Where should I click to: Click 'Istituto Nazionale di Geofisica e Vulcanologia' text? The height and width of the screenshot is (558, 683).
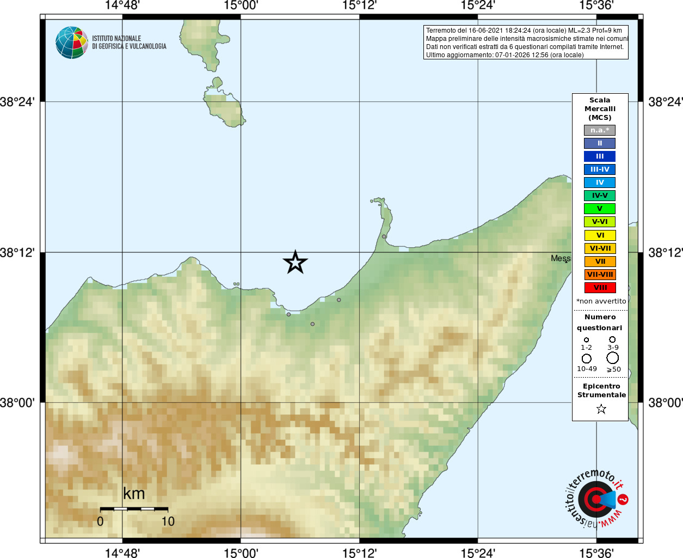click(129, 43)
